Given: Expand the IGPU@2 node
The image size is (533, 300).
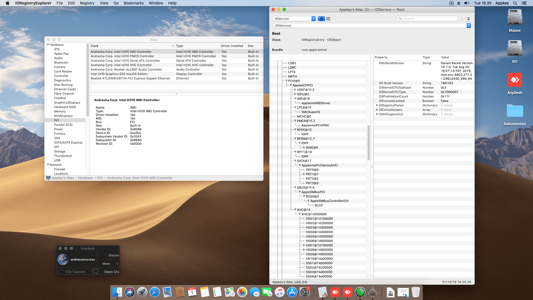Looking at the screenshot, I should point(295,94).
